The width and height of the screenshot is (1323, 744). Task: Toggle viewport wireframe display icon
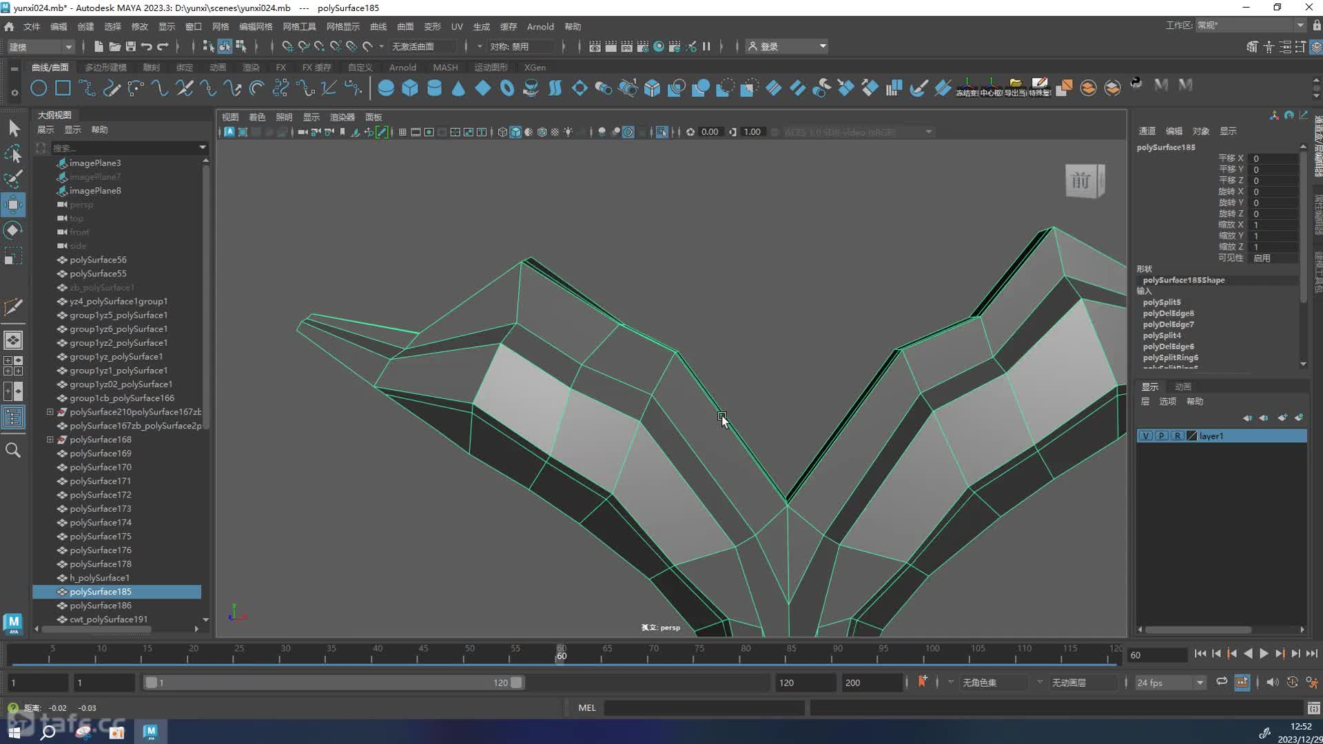(x=502, y=132)
